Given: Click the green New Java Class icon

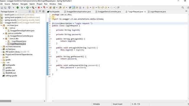Looking at the screenshot, I should point(54,8).
